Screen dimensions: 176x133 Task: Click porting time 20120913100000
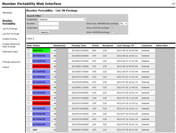(80, 51)
